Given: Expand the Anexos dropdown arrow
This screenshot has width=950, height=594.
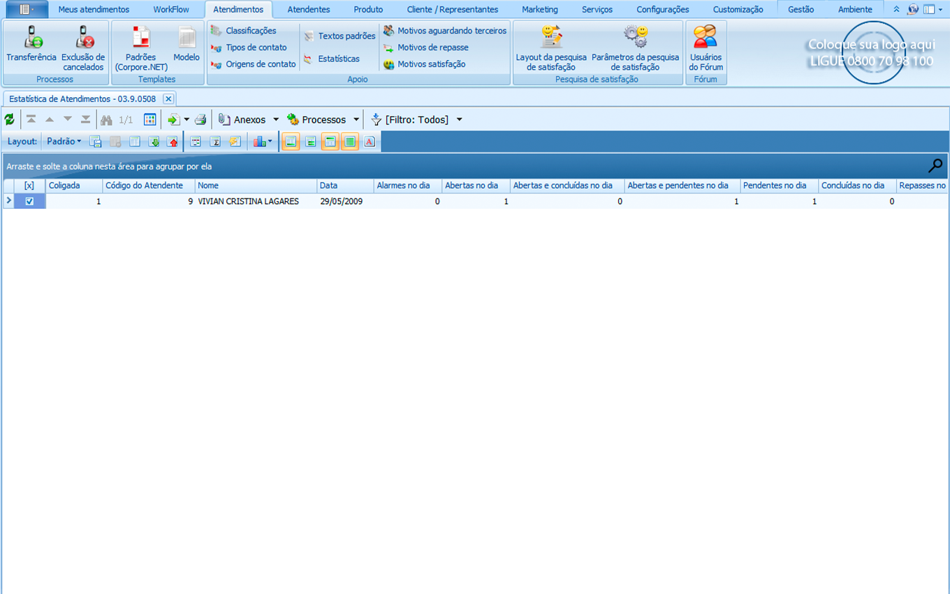Looking at the screenshot, I should tap(276, 119).
